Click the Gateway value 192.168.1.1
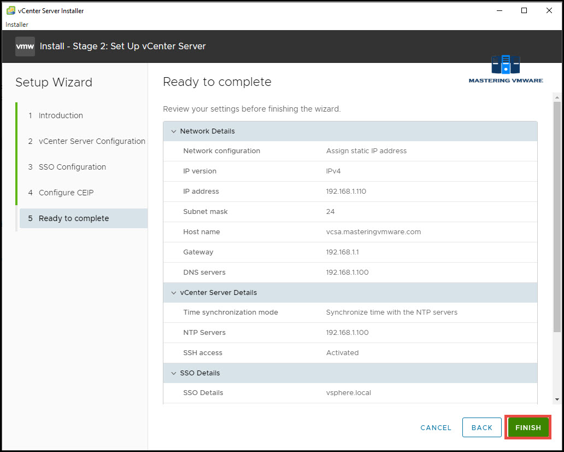The width and height of the screenshot is (564, 452). pos(342,252)
